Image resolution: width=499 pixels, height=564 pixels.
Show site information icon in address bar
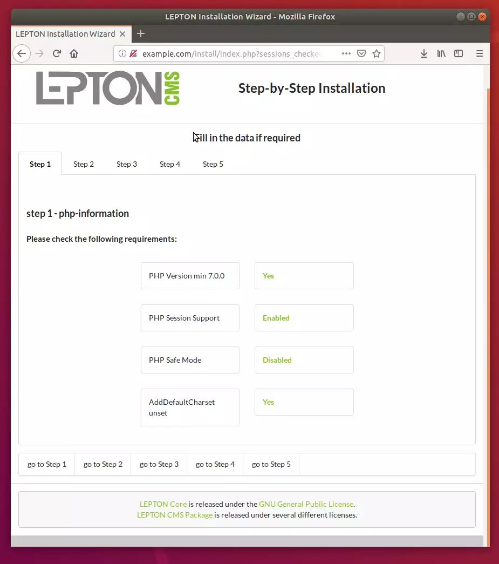[122, 53]
